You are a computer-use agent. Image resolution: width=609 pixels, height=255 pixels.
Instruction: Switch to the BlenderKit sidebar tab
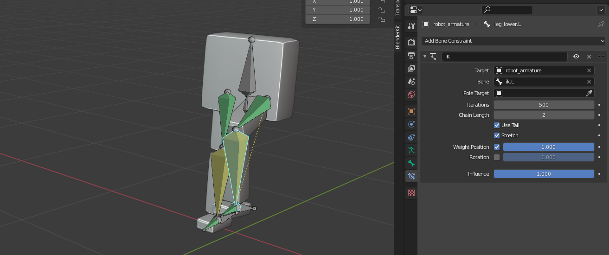[397, 37]
